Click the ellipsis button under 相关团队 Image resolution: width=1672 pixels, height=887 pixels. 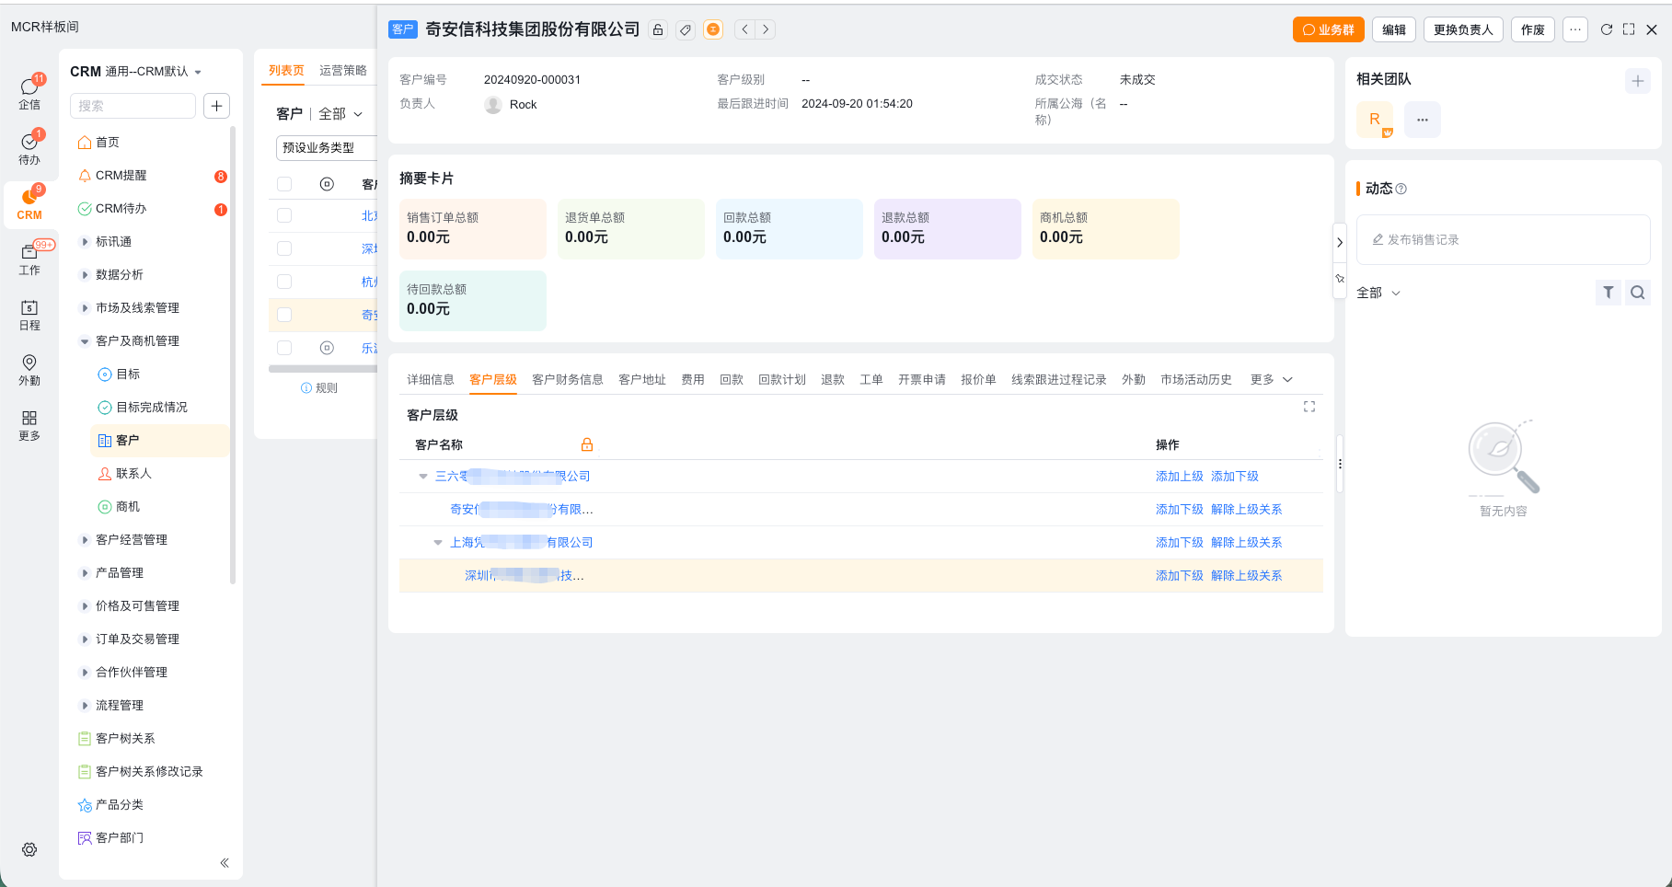point(1423,120)
